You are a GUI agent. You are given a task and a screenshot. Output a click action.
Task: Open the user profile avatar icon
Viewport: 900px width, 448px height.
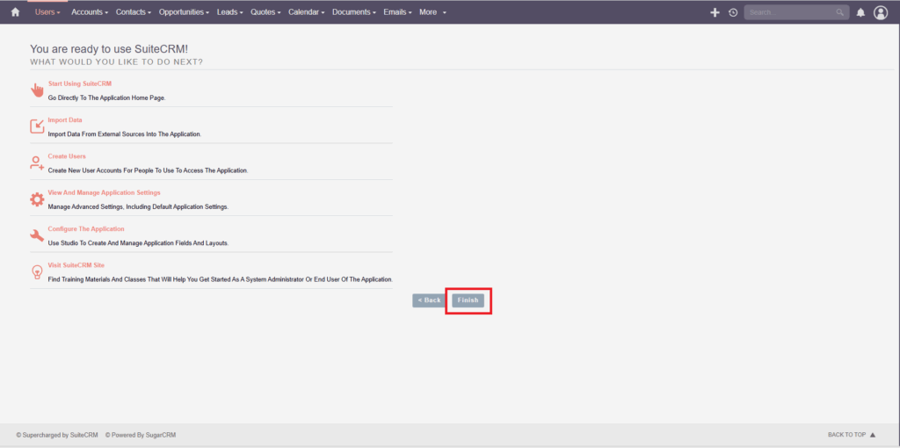[x=881, y=12]
